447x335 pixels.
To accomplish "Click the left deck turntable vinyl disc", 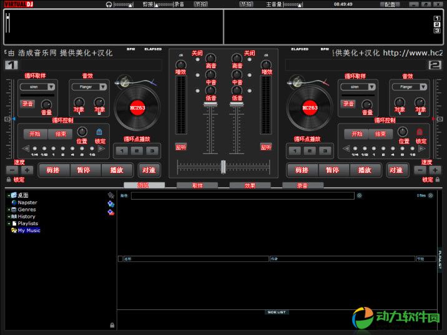I will [x=137, y=107].
